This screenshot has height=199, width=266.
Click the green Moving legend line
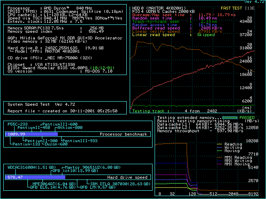point(219,151)
